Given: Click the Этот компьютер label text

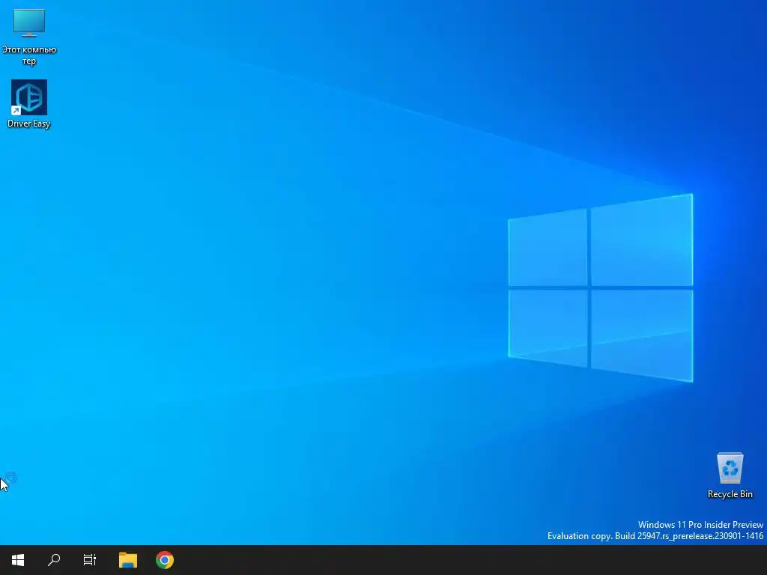Looking at the screenshot, I should tap(29, 55).
